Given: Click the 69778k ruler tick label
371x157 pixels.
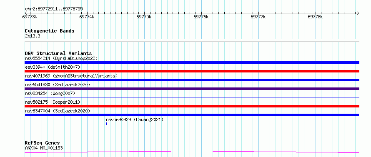Looking at the screenshot, I should (x=315, y=17).
